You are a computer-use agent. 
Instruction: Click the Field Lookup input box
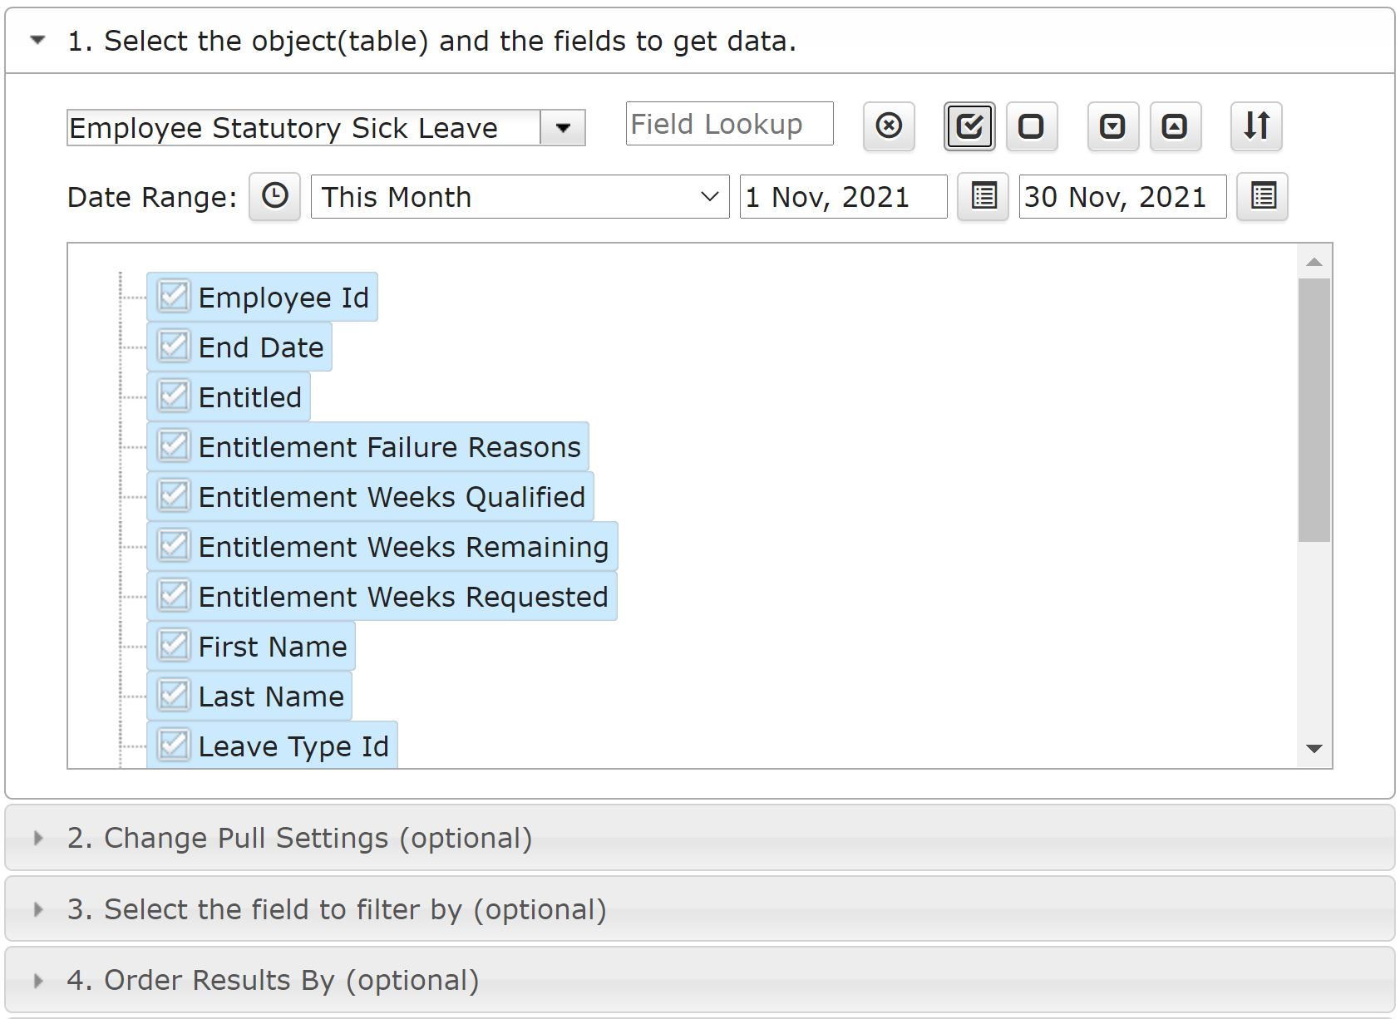(730, 124)
